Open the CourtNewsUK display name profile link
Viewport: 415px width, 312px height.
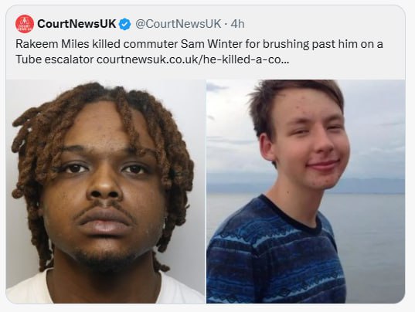pos(77,24)
